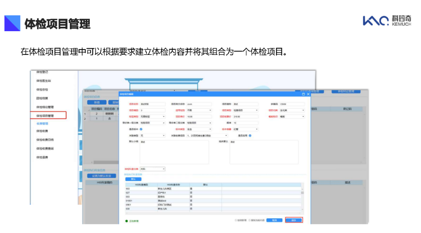Open 体检项目管理 in the sidebar
The width and height of the screenshot is (421, 233).
tap(45, 116)
